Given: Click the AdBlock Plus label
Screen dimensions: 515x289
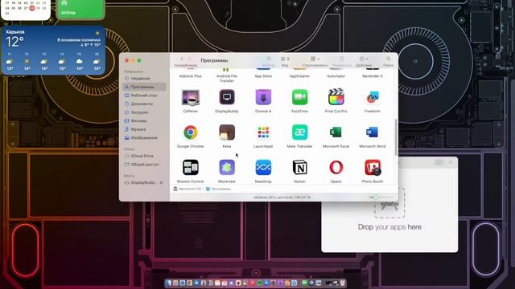Looking at the screenshot, I should (x=191, y=76).
